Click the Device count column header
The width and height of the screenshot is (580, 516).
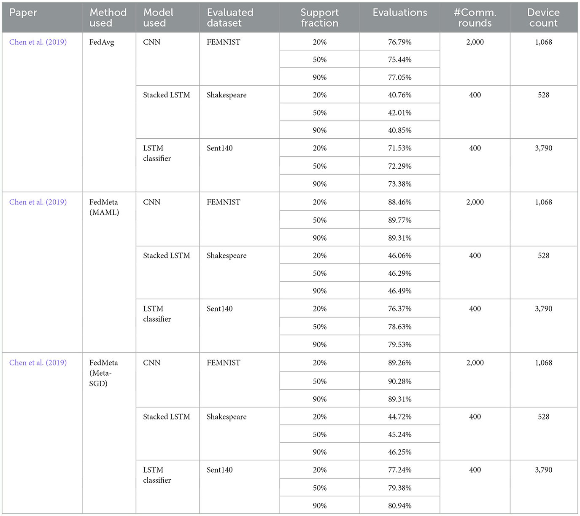coord(543,18)
